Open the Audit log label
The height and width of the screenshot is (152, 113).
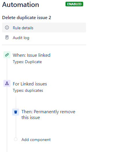(21, 38)
